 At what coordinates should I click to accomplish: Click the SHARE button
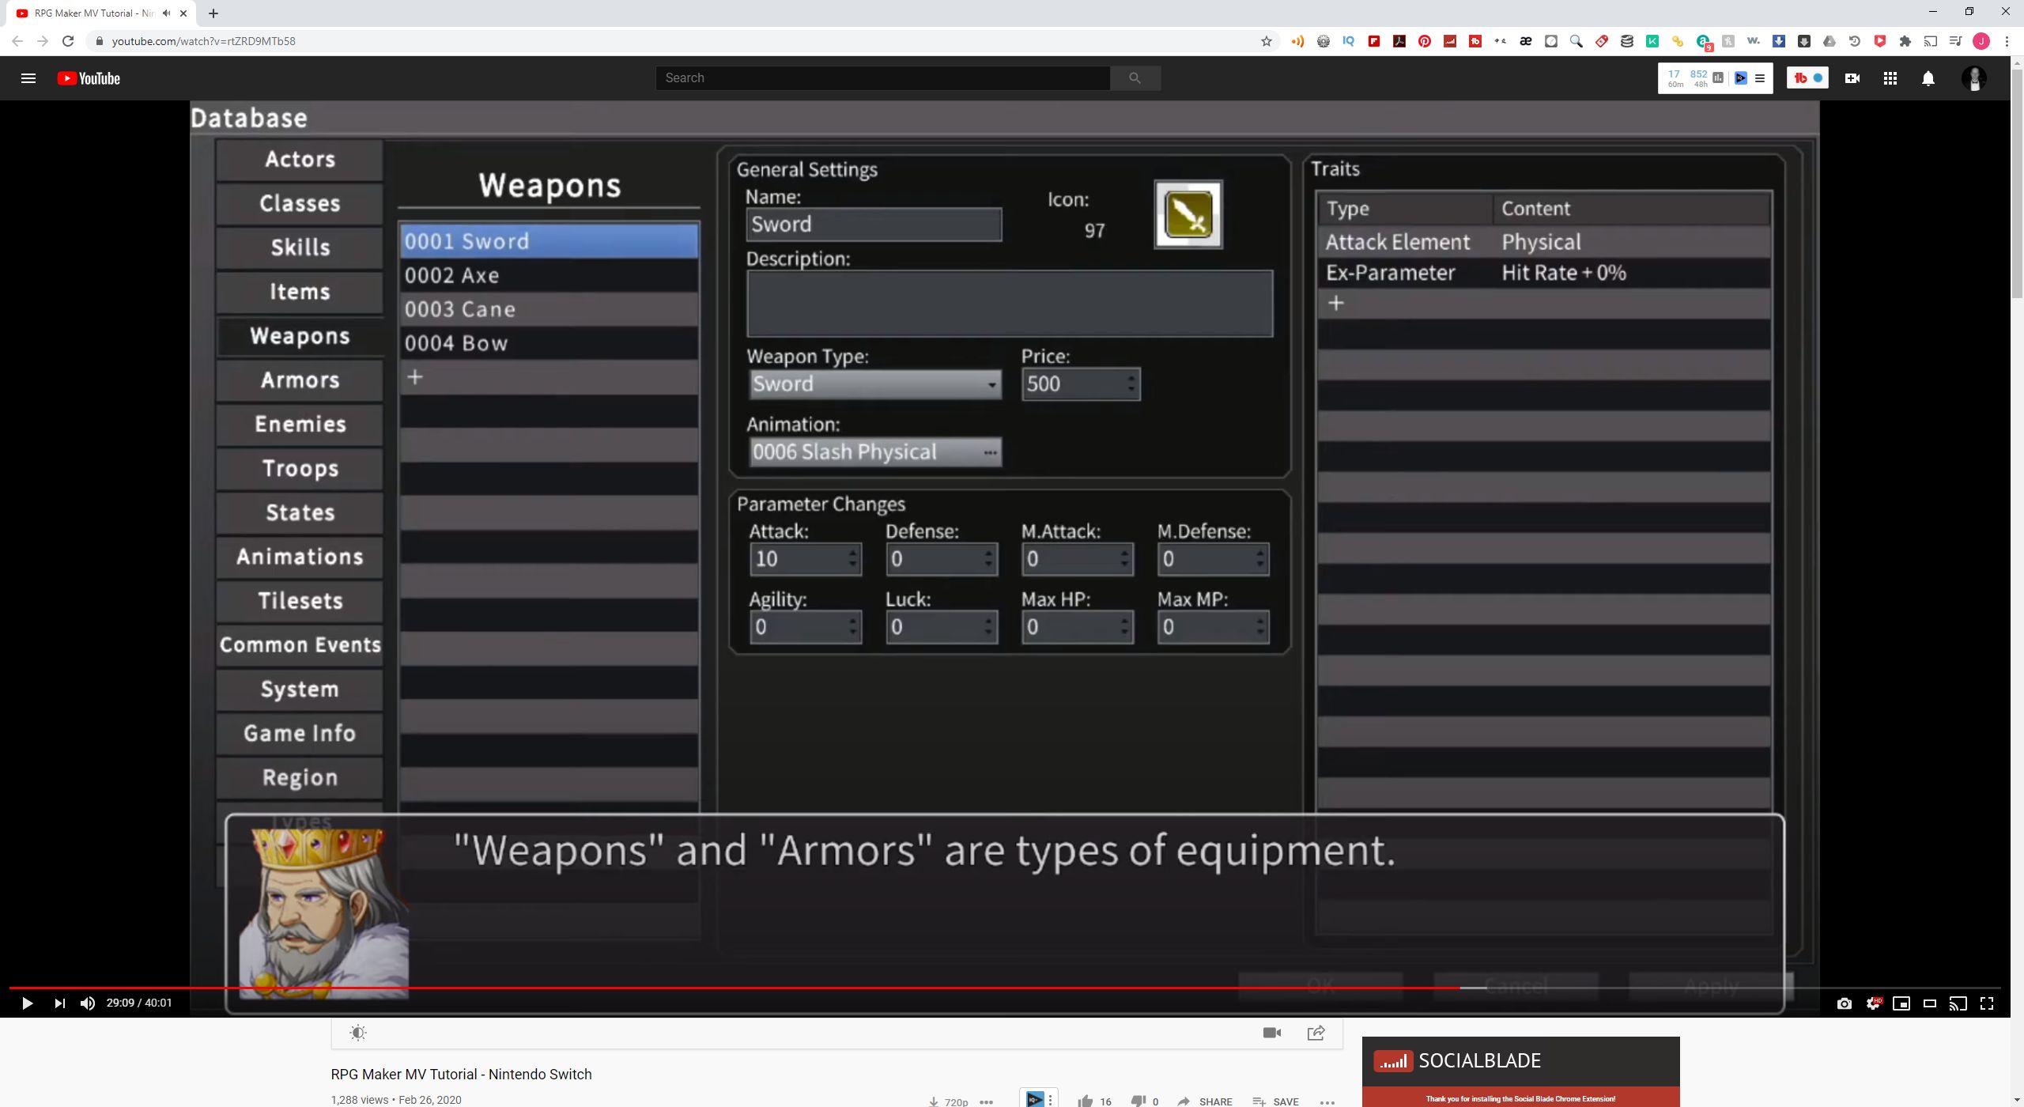pos(1205,1101)
